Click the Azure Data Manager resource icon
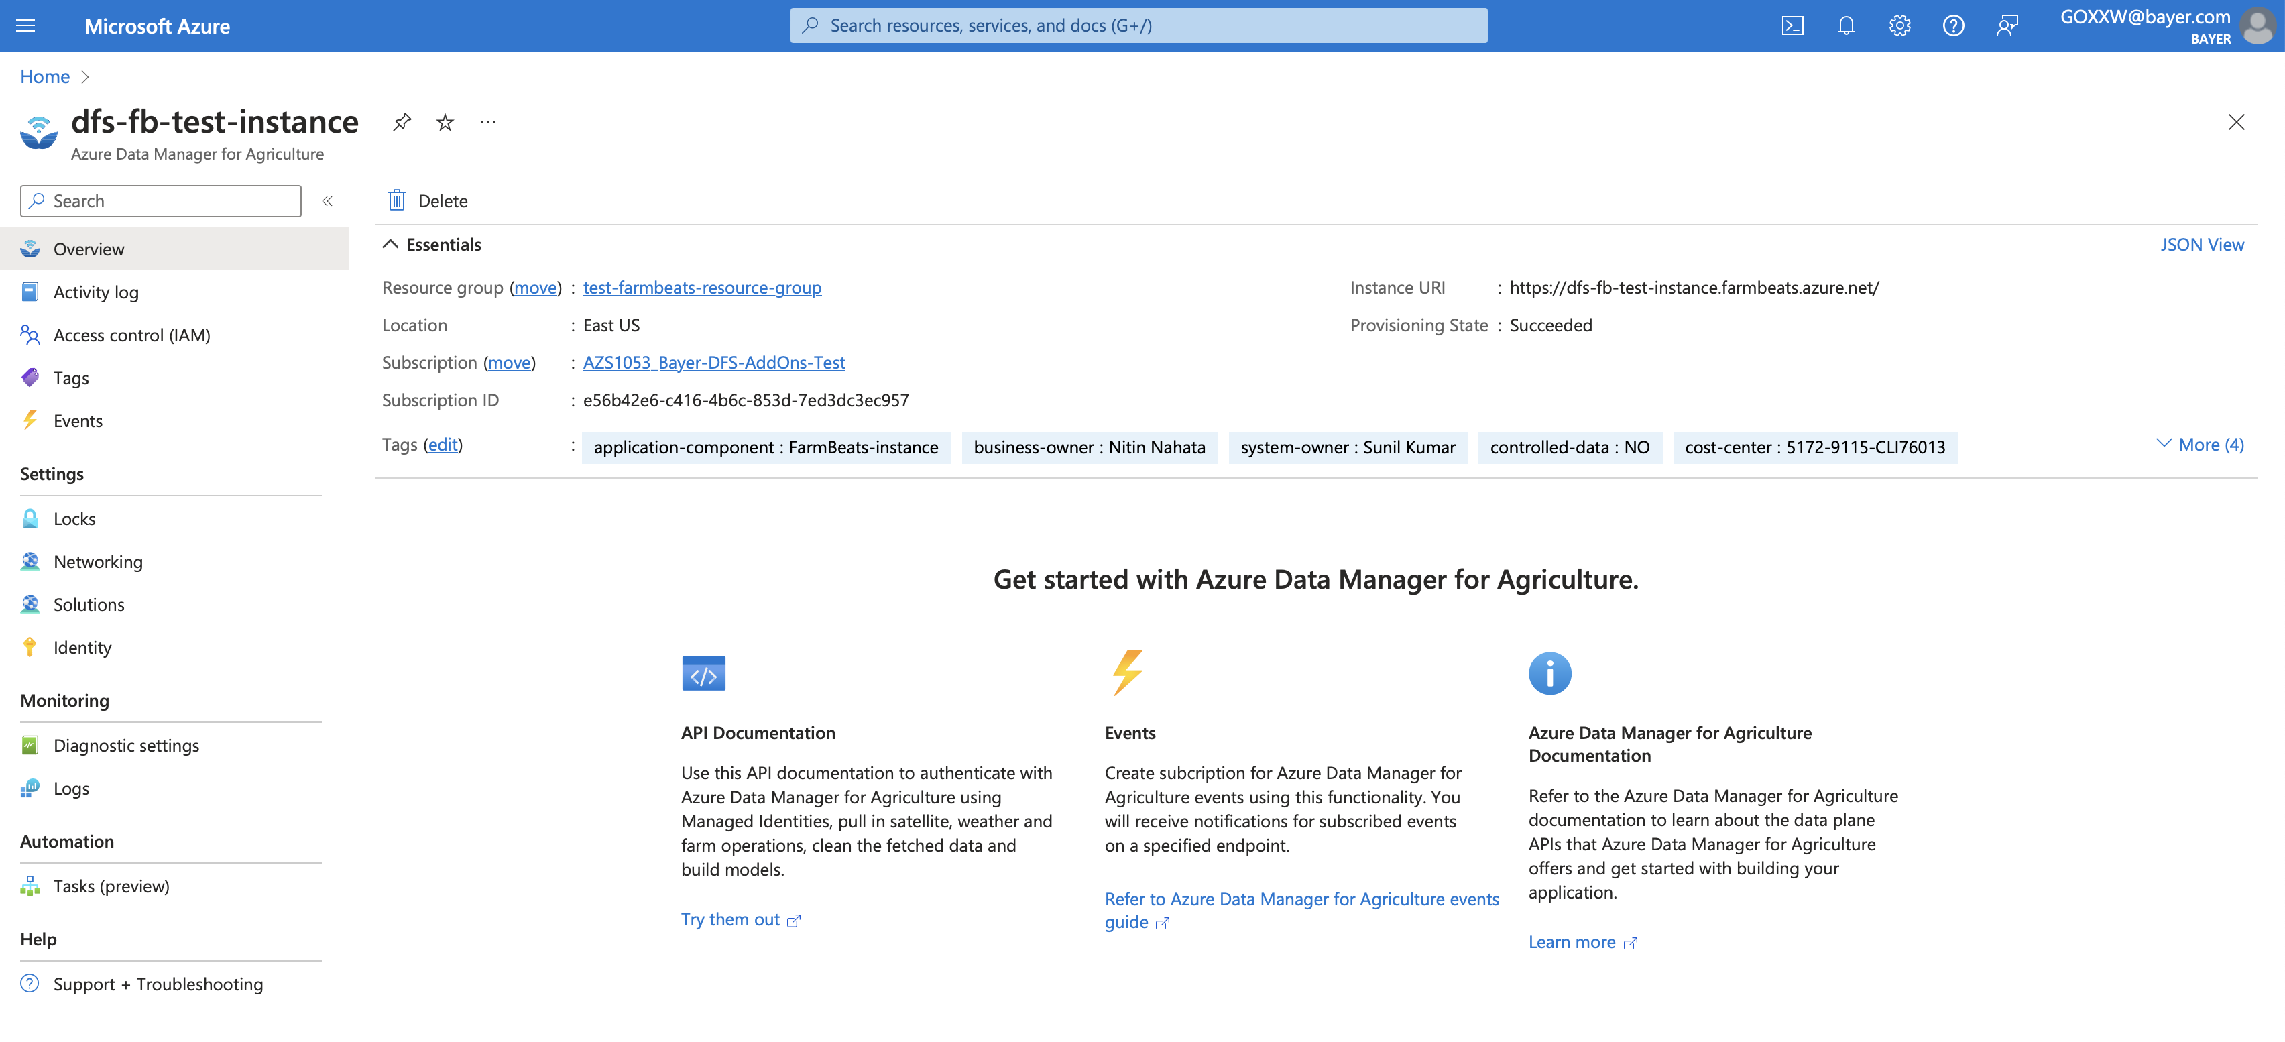 [x=39, y=132]
